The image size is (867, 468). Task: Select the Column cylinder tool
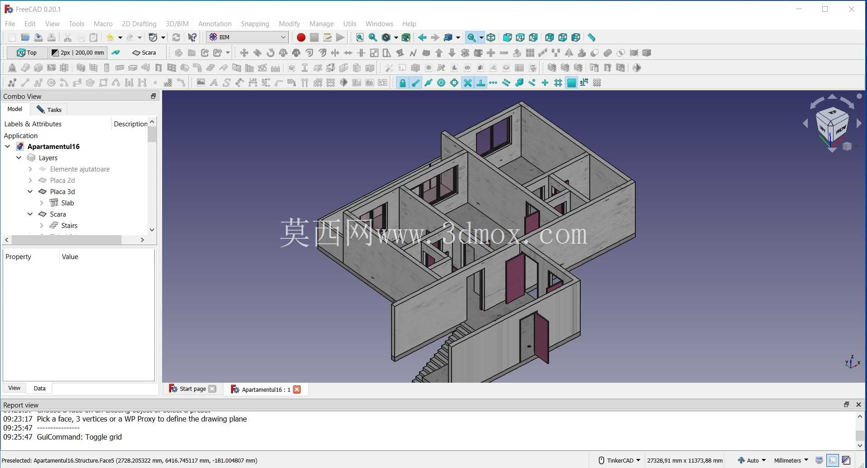coord(107,68)
